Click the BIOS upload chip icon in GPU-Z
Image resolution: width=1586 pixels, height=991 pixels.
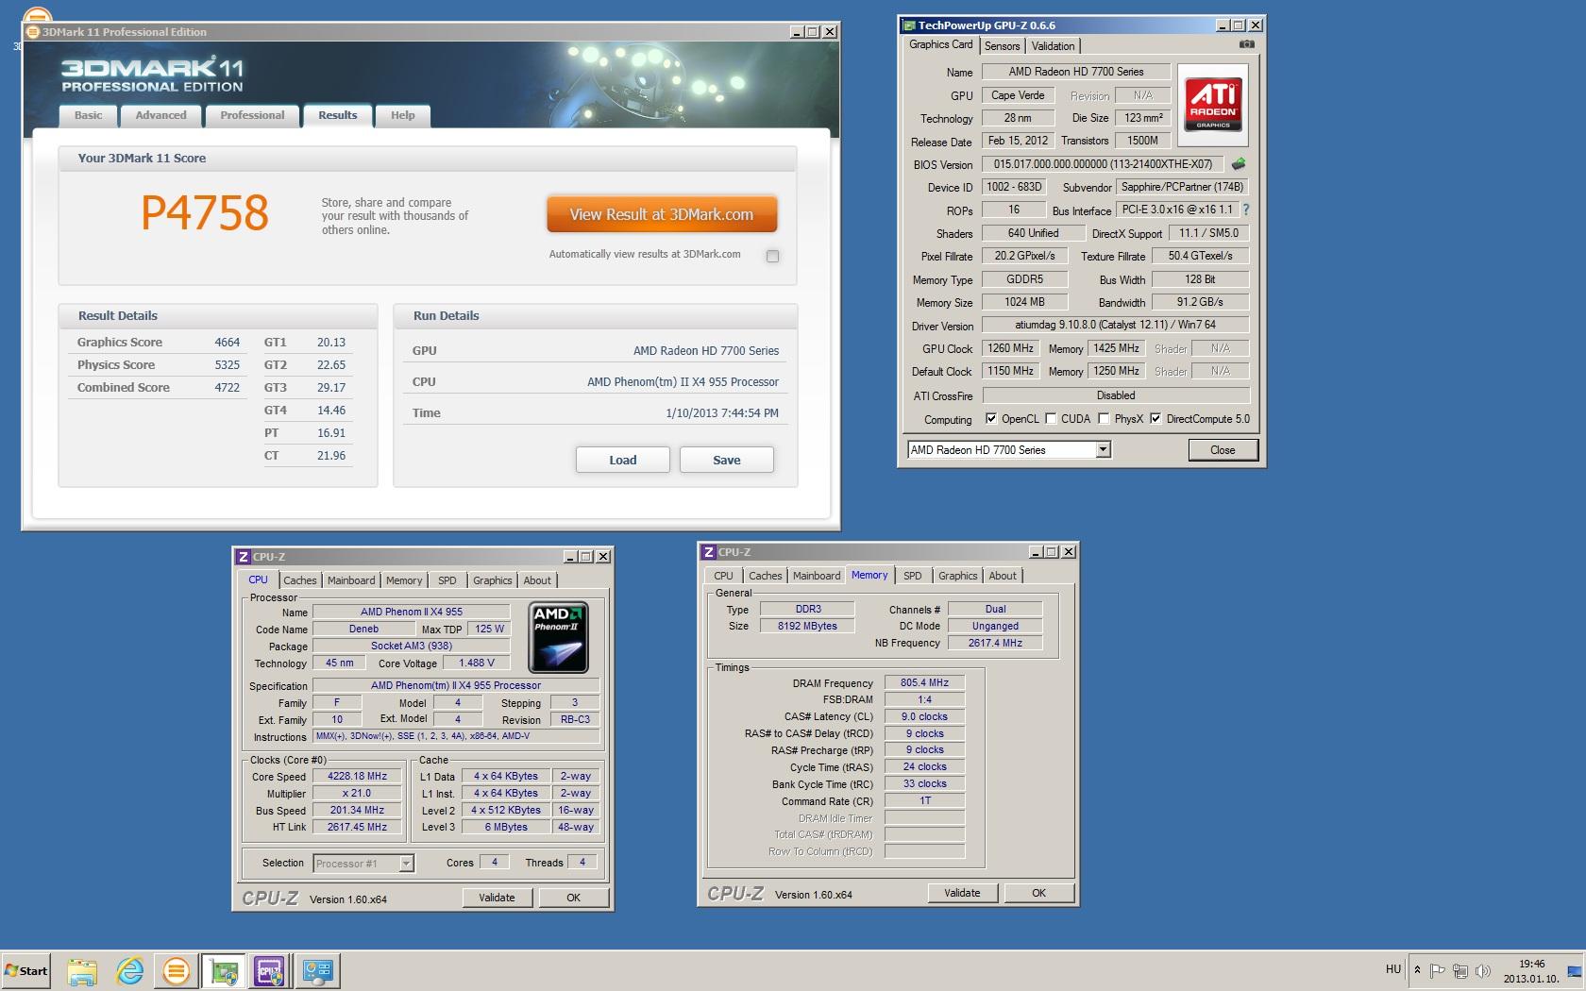coord(1238,163)
